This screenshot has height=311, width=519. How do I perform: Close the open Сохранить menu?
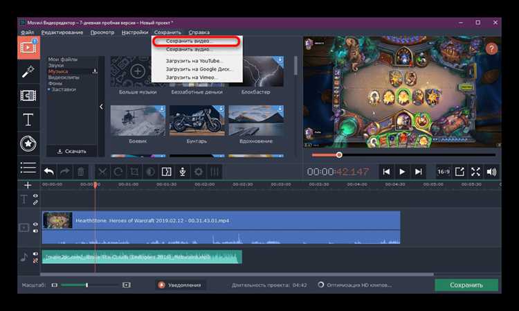(167, 32)
